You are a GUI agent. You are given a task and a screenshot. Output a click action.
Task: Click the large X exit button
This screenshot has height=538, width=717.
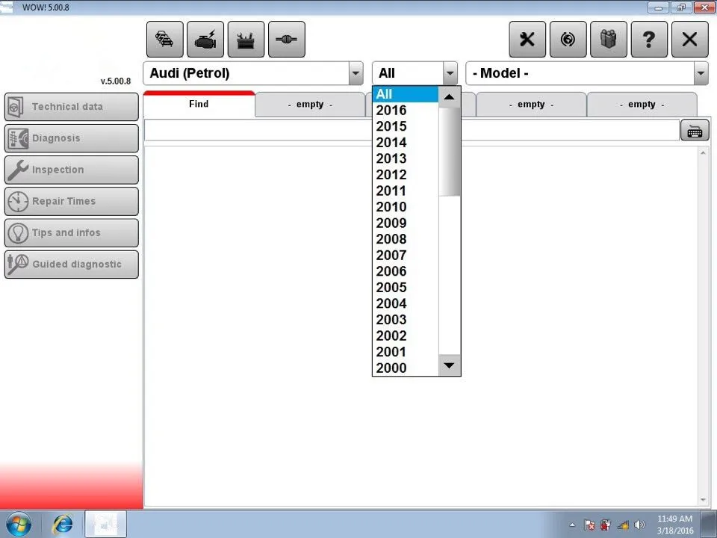(689, 40)
